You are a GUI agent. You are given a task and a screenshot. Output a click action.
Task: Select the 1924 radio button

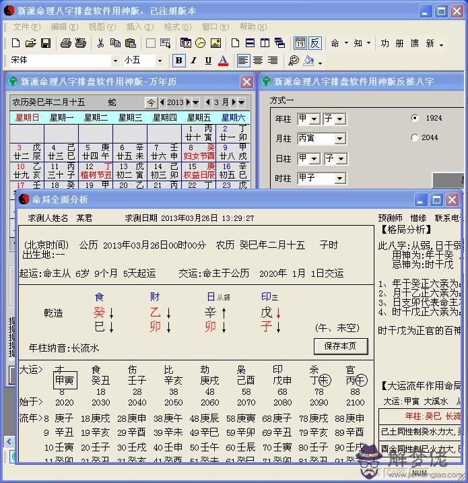point(415,118)
